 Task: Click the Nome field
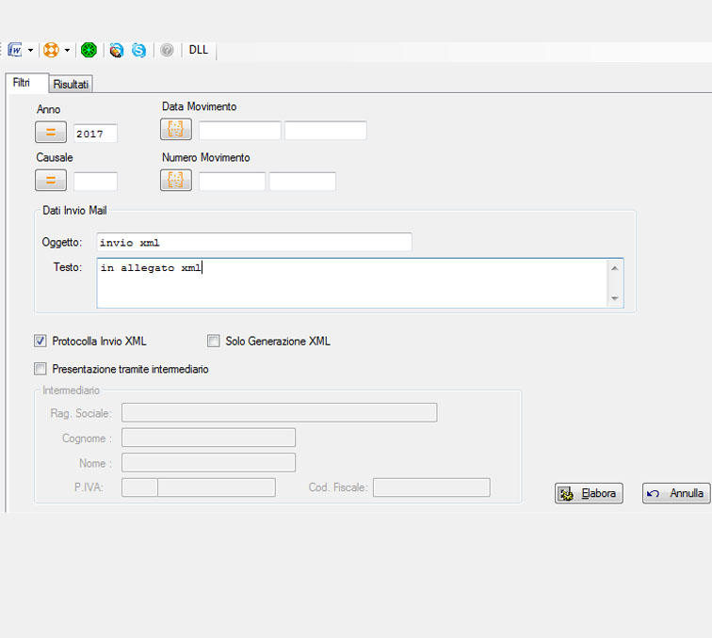click(208, 462)
